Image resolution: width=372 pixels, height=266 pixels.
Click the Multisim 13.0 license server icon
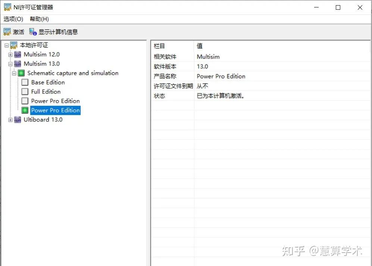(18, 63)
